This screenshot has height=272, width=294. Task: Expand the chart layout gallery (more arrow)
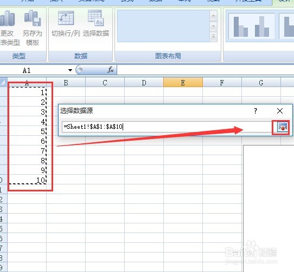point(213,36)
